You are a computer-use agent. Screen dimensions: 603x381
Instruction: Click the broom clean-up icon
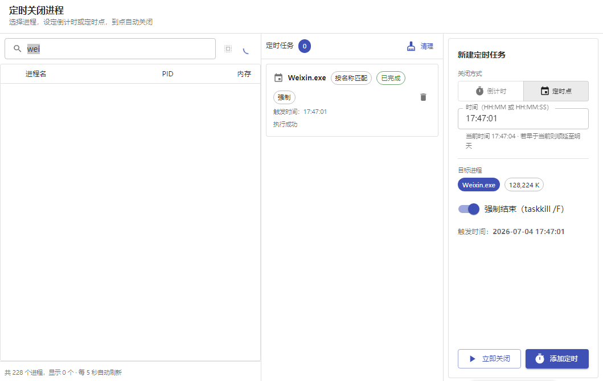(x=411, y=46)
